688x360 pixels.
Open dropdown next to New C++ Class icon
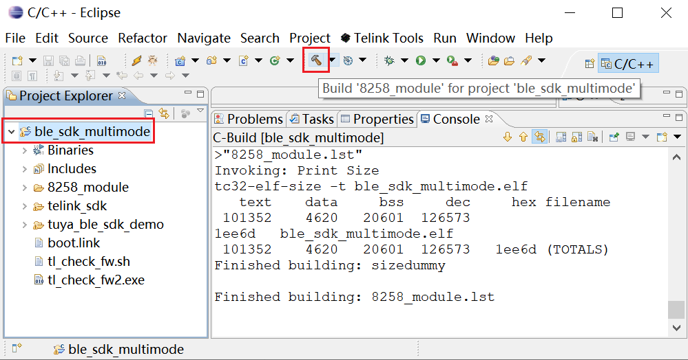pos(291,60)
